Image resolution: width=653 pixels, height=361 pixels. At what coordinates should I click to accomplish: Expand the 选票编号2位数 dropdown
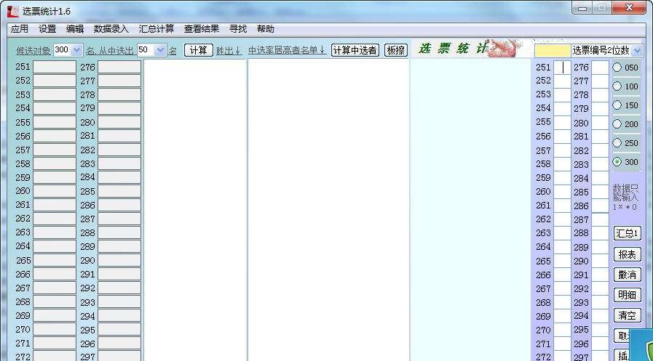637,51
